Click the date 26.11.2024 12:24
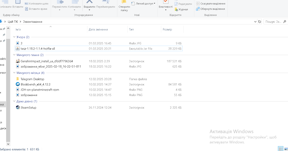The height and width of the screenshot is (151, 288). pos(100,108)
